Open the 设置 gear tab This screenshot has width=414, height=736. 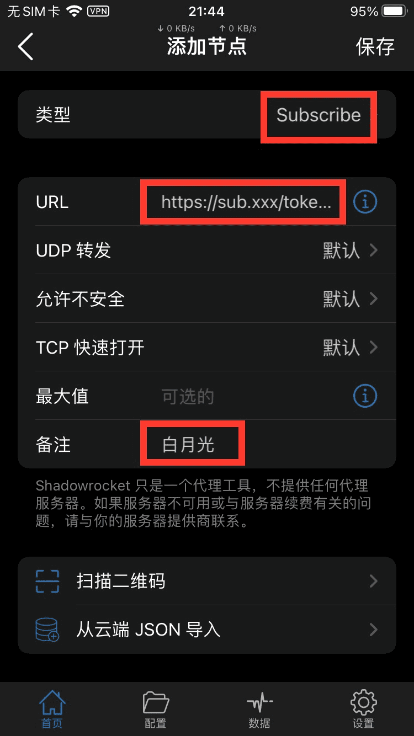tap(363, 710)
